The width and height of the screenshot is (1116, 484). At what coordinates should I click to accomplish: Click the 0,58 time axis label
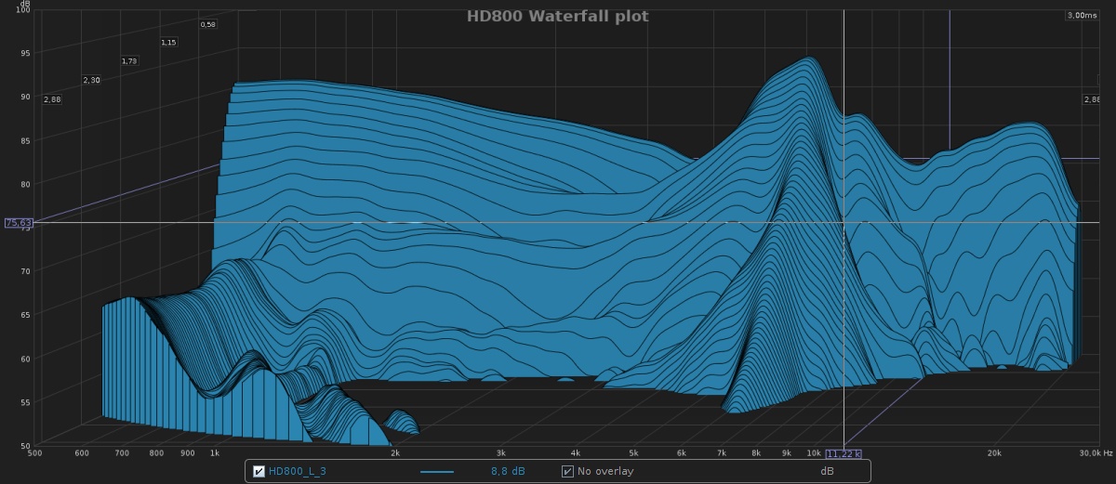tap(208, 24)
